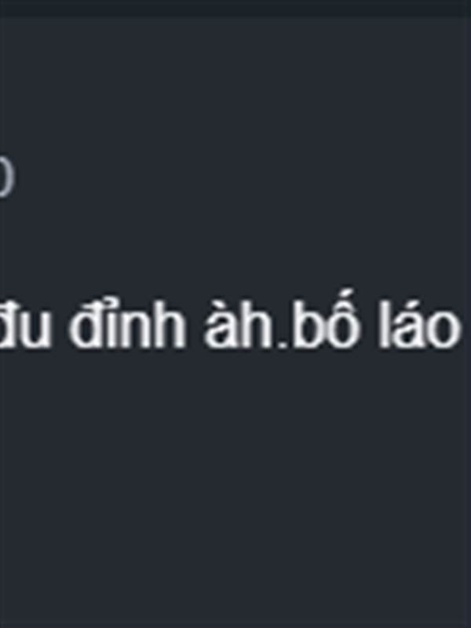
Task: Click the dark header bar at the top
Action: coord(235,8)
